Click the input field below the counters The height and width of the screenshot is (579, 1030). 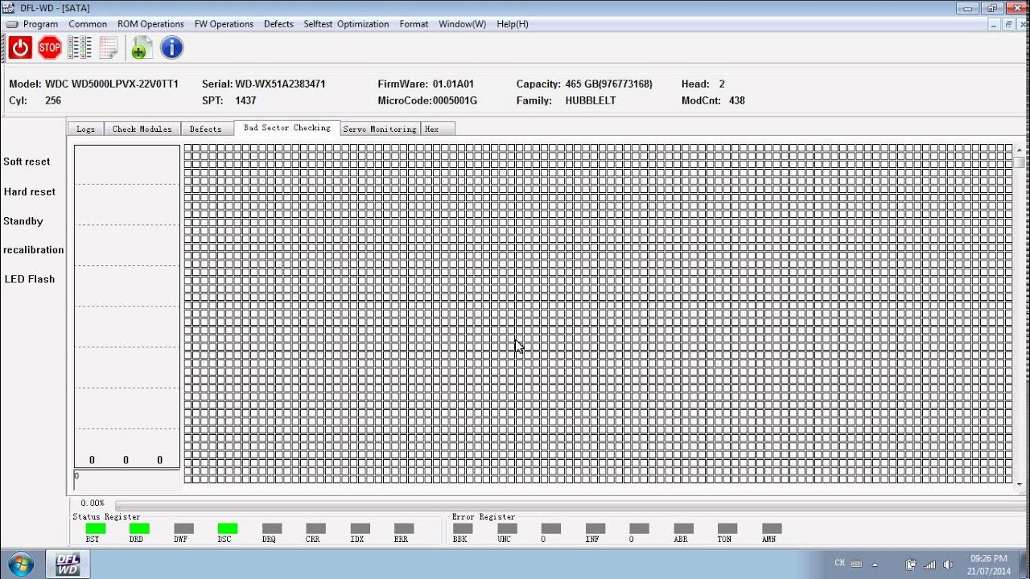tap(127, 479)
